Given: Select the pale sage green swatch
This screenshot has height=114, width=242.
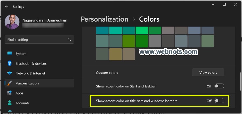Looking at the screenshot, I should click(x=208, y=41).
